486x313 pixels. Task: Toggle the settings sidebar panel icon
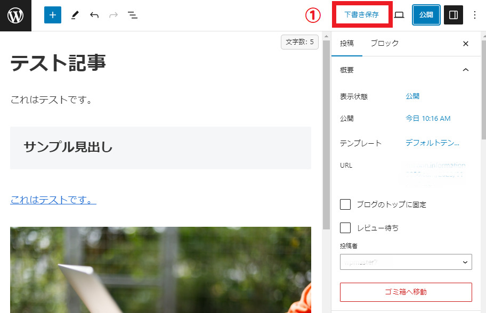[453, 15]
